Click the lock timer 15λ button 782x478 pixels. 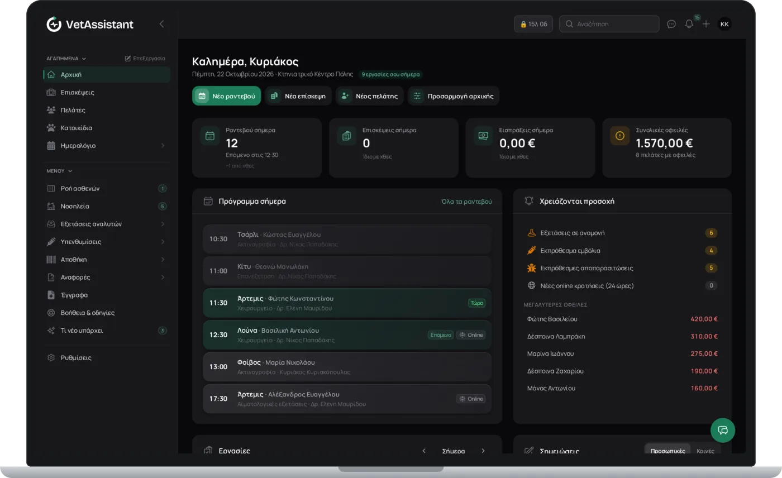coord(533,24)
